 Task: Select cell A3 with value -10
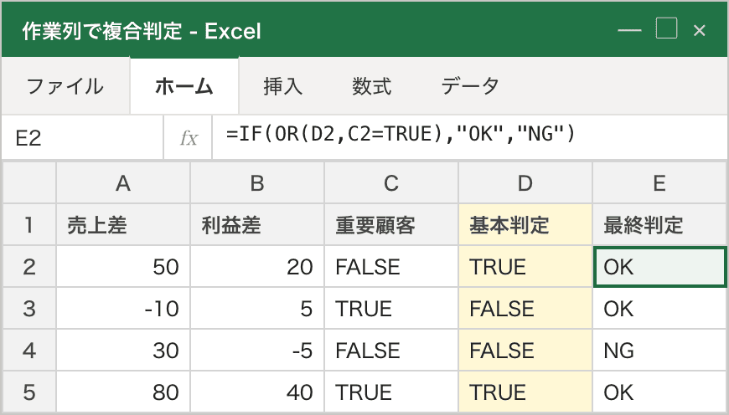pyautogui.click(x=123, y=308)
